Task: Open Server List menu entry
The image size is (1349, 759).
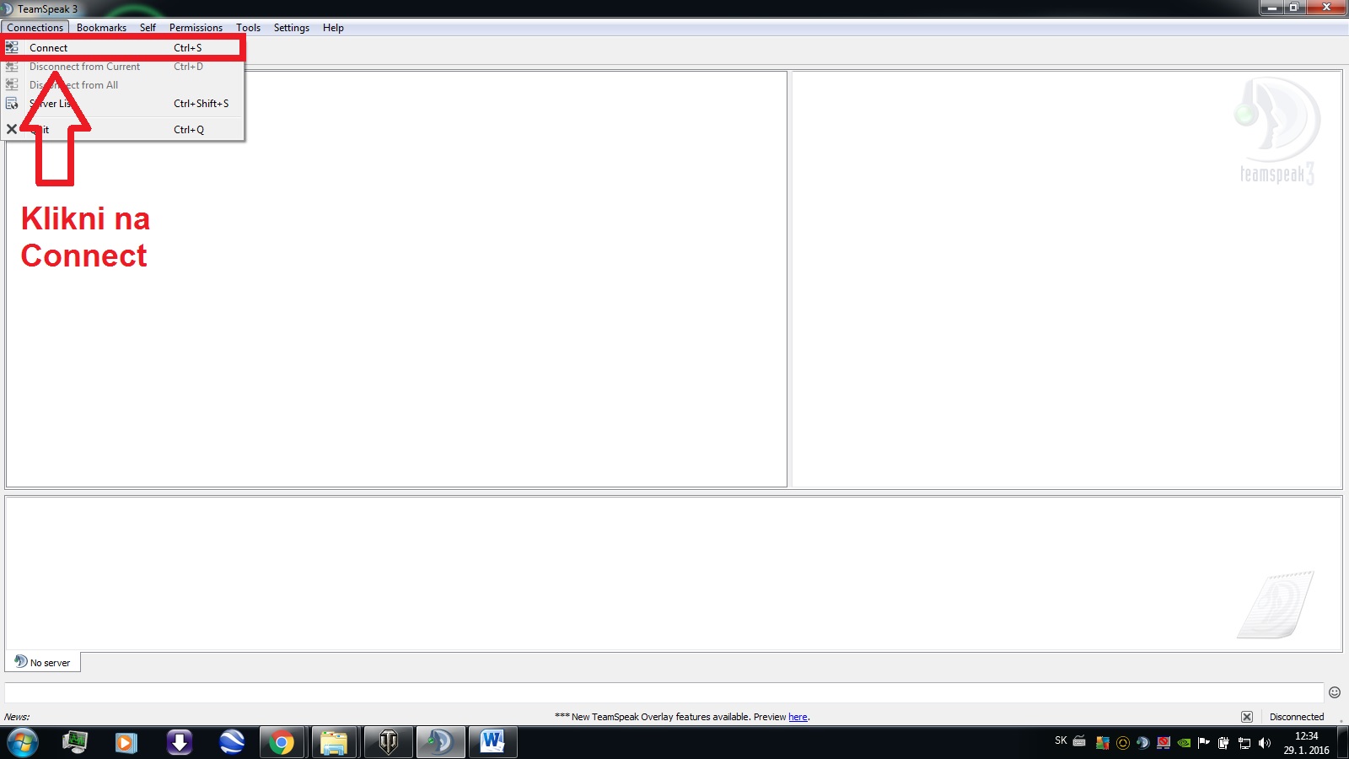Action: [51, 104]
